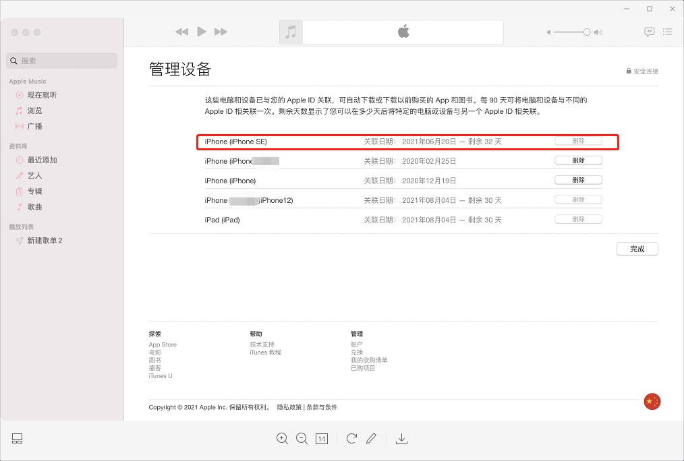The width and height of the screenshot is (684, 461).
Task: Reset view to 1:1 scale
Action: click(322, 439)
